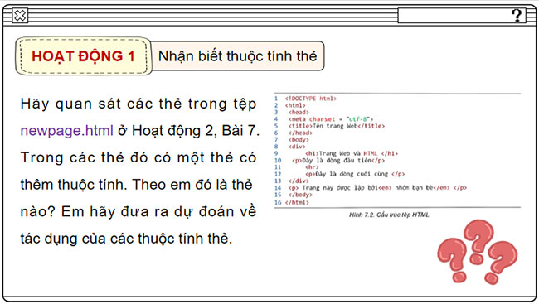The image size is (539, 304).
Task: Click the question mark help icon
Action: 517,15
